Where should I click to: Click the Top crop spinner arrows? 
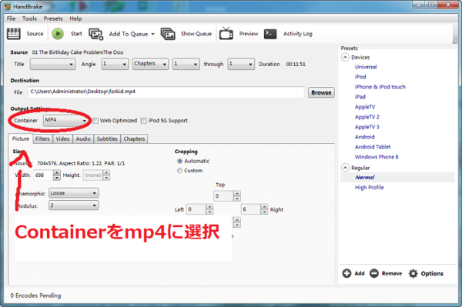click(x=237, y=196)
